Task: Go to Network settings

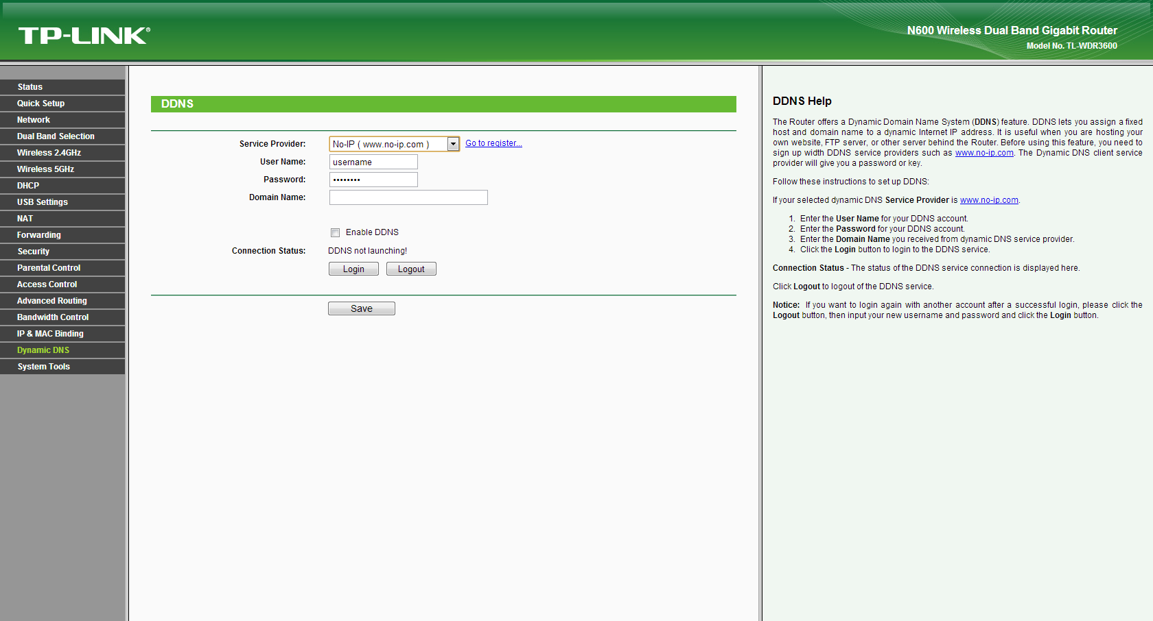Action: 62,120
